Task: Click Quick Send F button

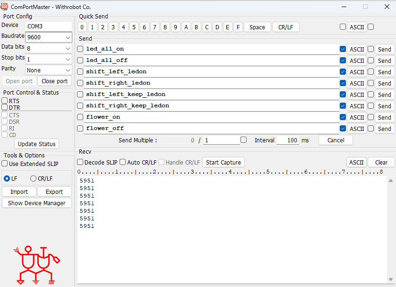Action: coord(238,27)
